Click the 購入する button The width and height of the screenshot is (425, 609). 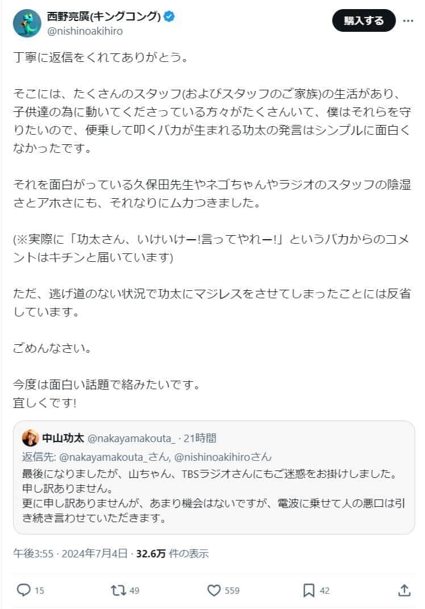click(x=364, y=20)
